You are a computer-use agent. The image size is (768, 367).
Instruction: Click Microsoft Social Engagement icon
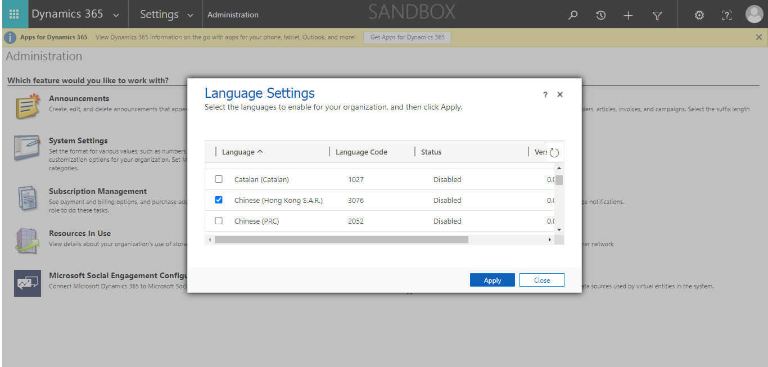pos(28,283)
